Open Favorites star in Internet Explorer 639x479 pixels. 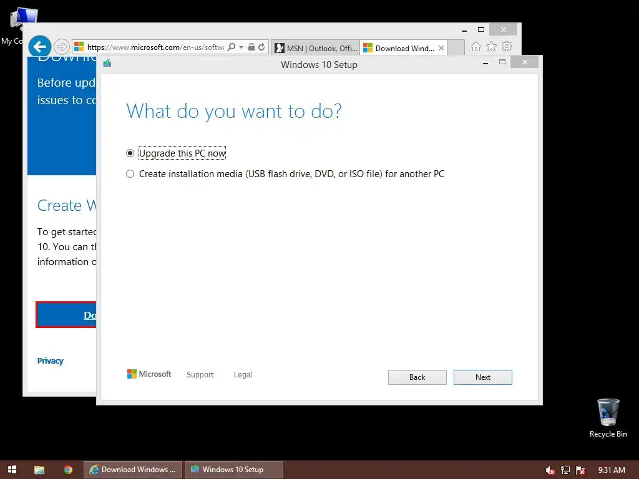click(x=492, y=46)
